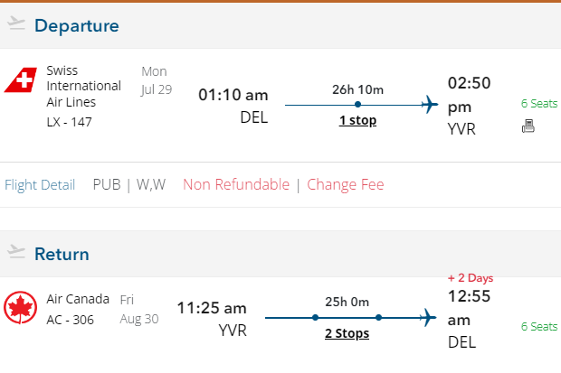Click the seat icon under 6 Seats
Viewport: 561px width, 373px height.
[x=528, y=126]
